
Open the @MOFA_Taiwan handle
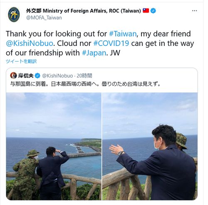coord(44,18)
